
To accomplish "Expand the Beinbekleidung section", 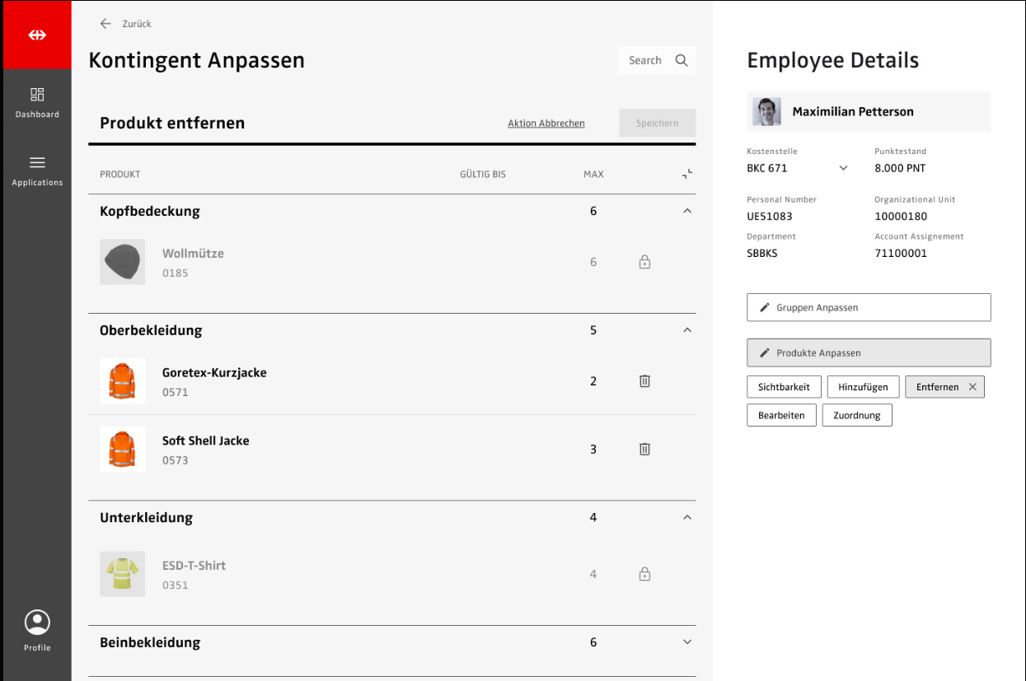I will point(687,642).
